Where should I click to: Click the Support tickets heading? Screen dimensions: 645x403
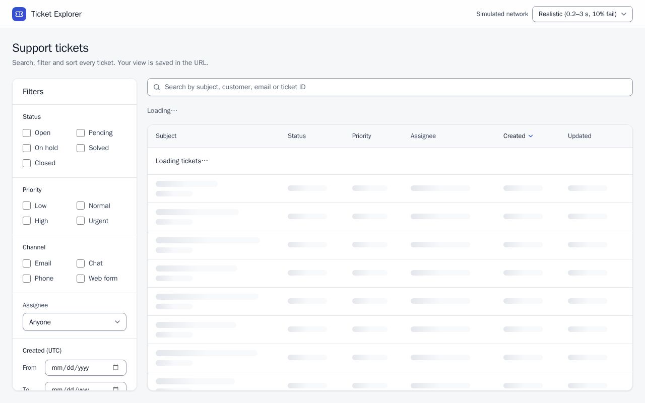(50, 48)
